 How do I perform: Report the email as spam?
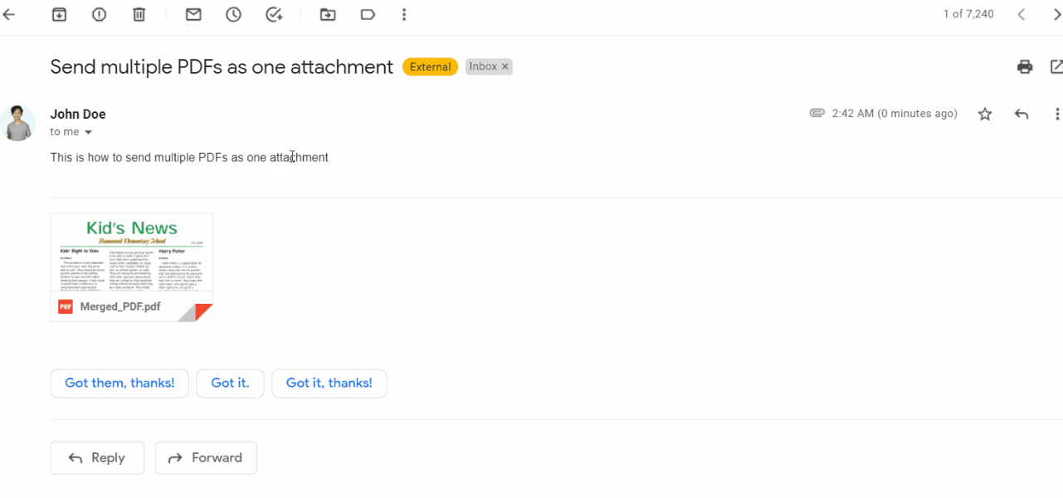click(99, 14)
